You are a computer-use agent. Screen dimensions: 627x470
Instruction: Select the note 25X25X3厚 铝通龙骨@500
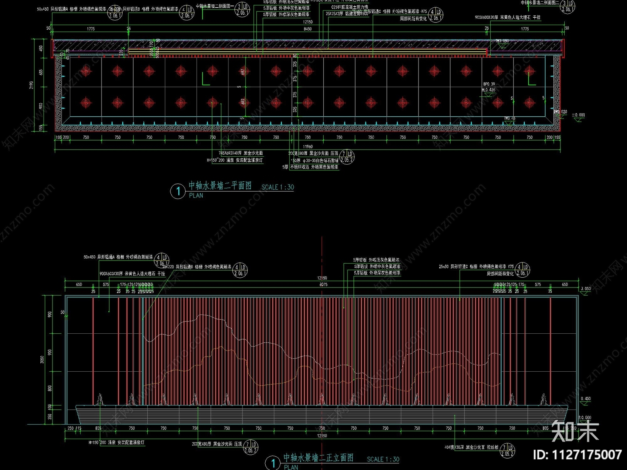347,13
